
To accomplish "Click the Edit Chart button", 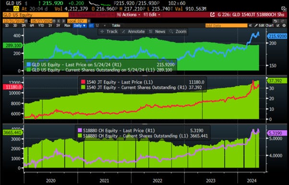I will tap(264, 25).
